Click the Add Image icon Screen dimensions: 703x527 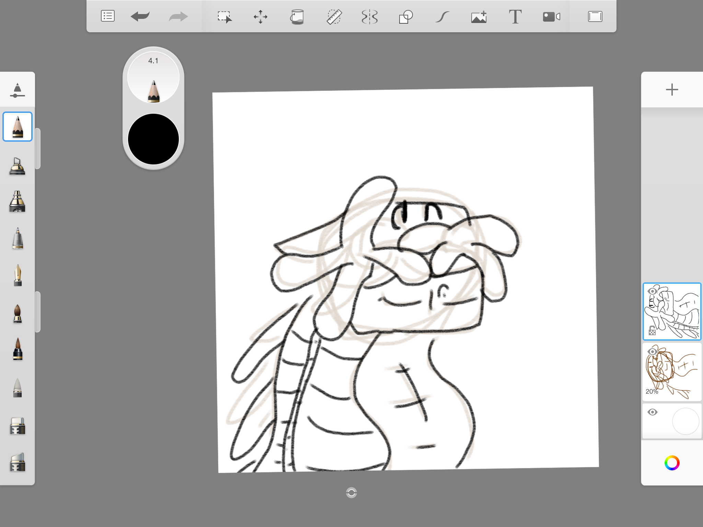tap(479, 16)
